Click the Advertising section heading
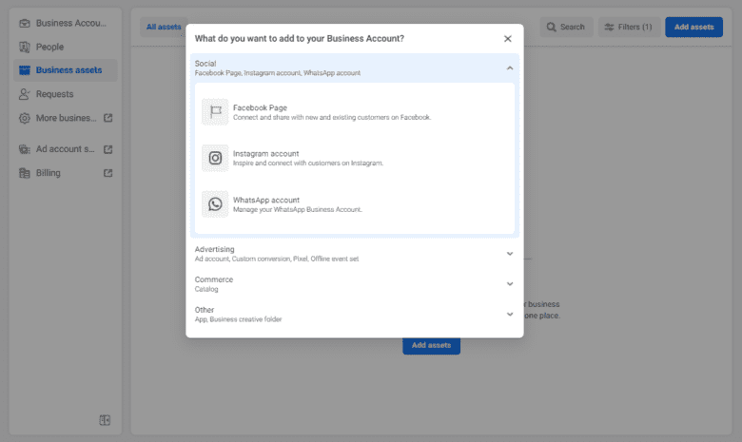The height and width of the screenshot is (442, 742). 214,249
